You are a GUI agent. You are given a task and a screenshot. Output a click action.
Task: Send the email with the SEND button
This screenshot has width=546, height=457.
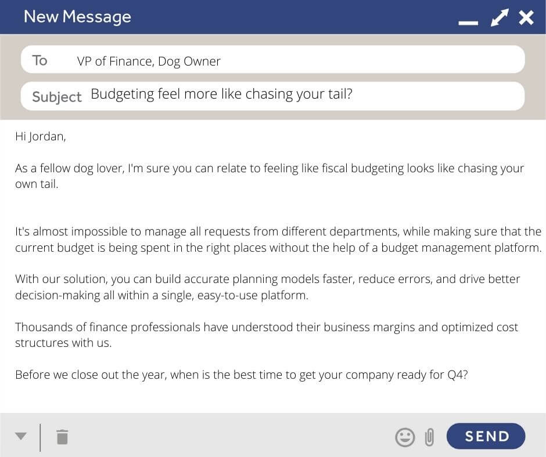pyautogui.click(x=486, y=437)
